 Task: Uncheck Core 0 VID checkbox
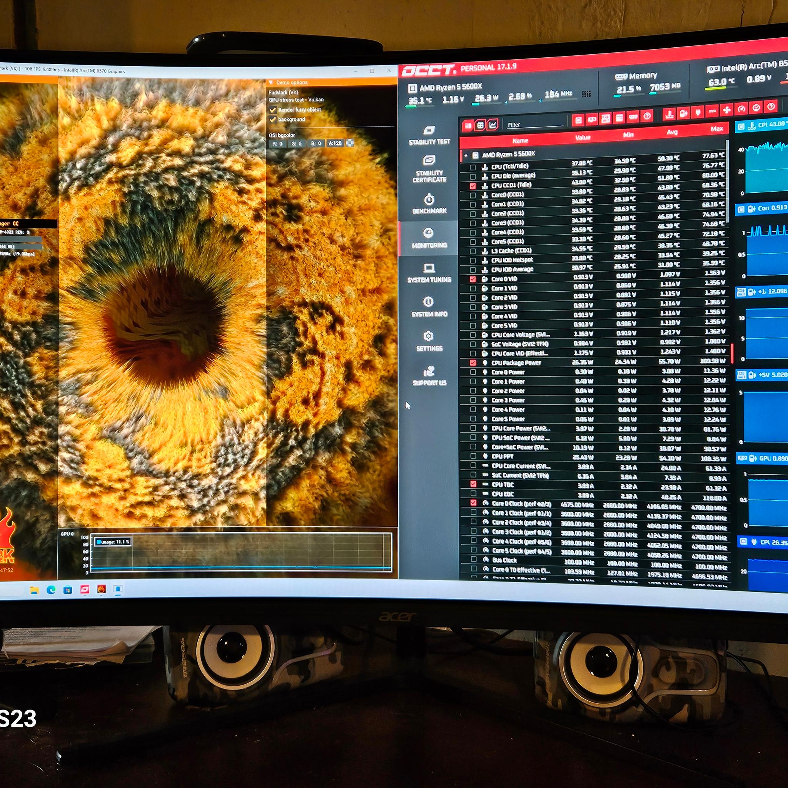point(473,279)
